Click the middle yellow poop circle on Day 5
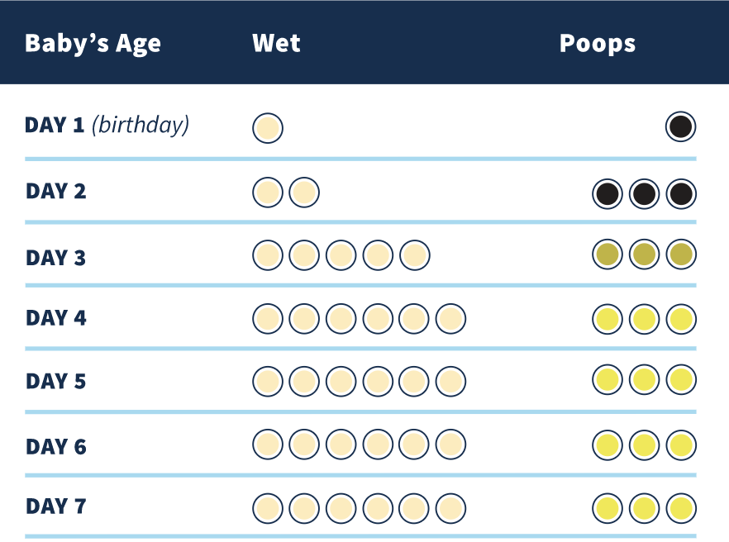Image resolution: width=729 pixels, height=542 pixels. pos(644,380)
